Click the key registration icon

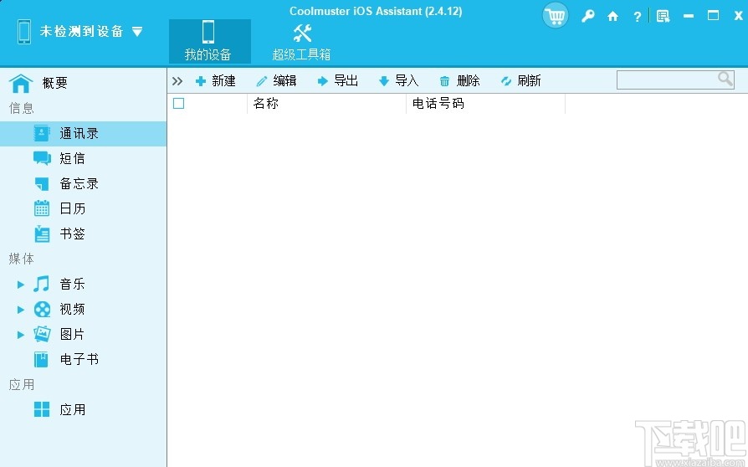click(587, 16)
